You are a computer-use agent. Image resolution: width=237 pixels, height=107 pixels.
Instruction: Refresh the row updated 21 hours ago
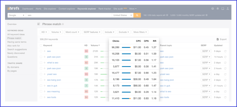(225, 86)
